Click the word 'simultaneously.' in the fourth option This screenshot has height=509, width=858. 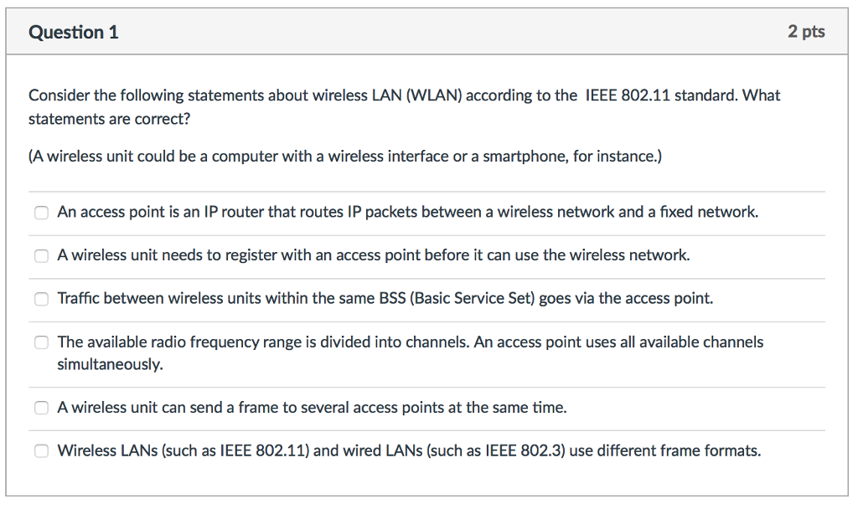point(110,365)
